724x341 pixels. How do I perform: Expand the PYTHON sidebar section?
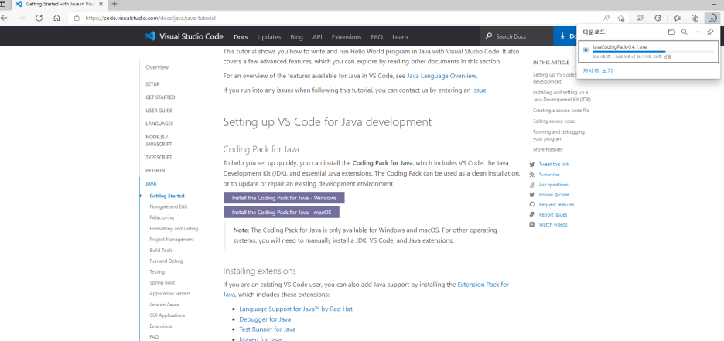click(155, 170)
